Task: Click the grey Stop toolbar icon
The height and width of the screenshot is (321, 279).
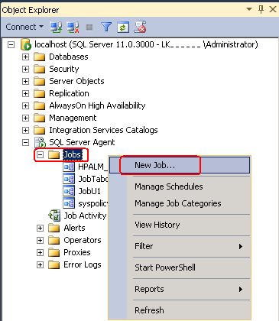Action: click(89, 28)
